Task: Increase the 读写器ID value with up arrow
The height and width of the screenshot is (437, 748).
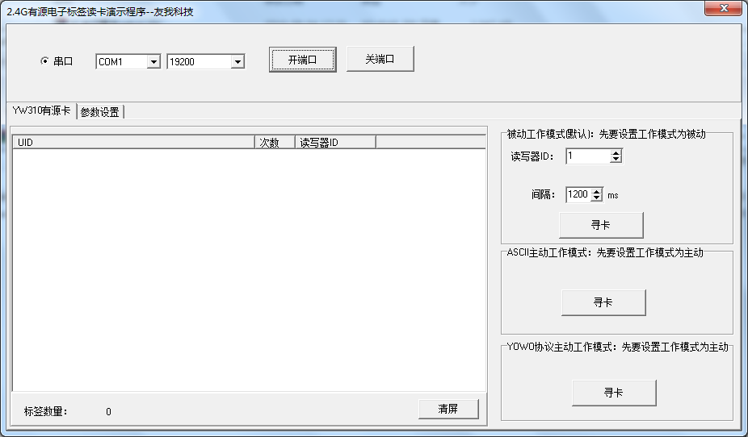Action: (616, 153)
